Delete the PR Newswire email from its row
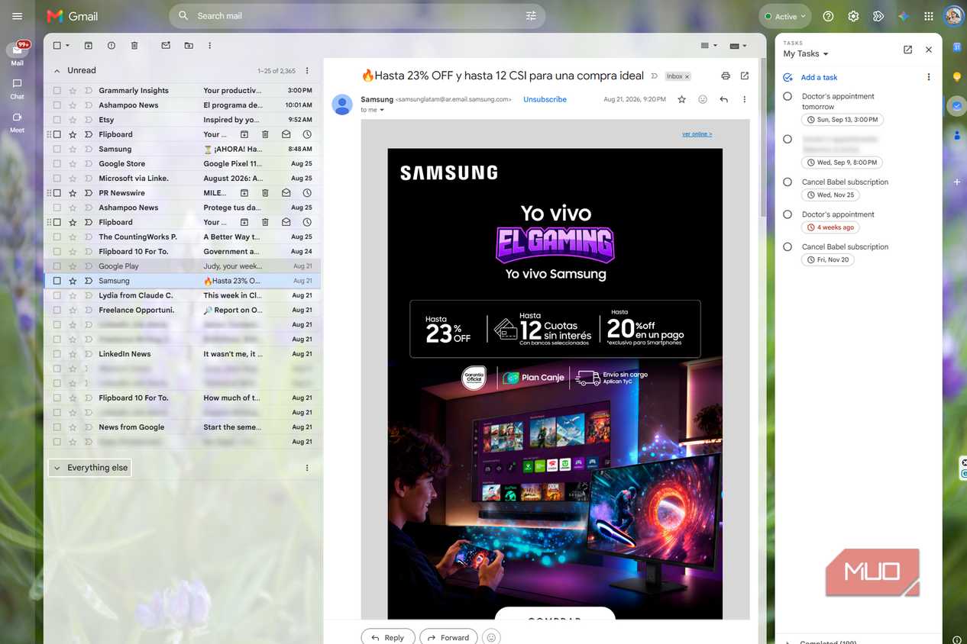This screenshot has width=967, height=644. 265,193
